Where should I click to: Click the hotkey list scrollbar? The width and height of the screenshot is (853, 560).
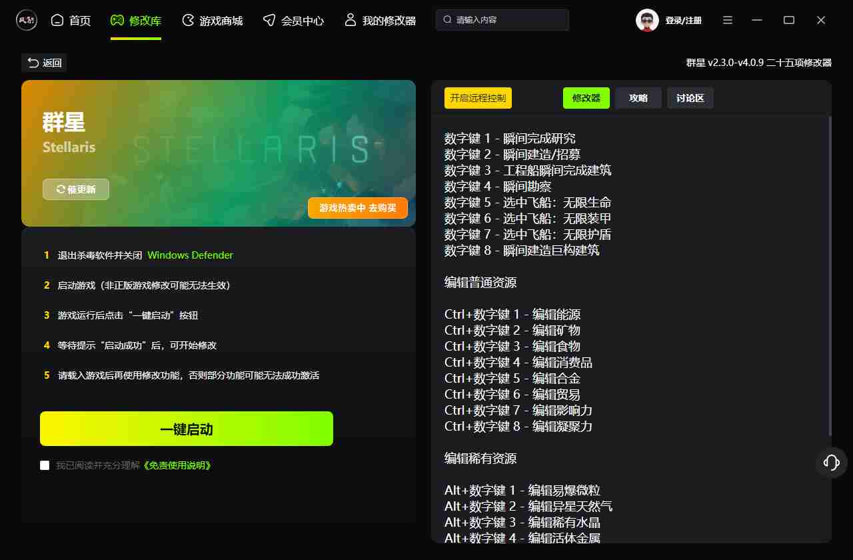click(x=830, y=277)
